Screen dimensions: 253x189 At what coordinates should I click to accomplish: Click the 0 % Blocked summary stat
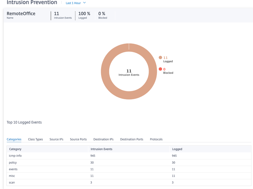[103, 15]
